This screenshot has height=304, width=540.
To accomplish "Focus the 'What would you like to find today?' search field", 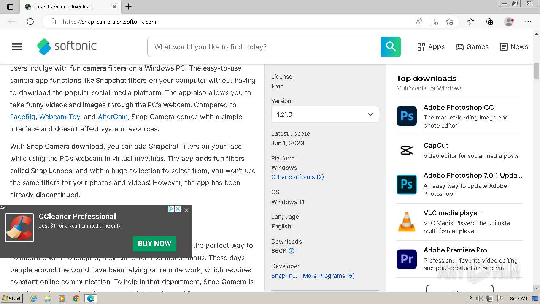I will coord(264,47).
